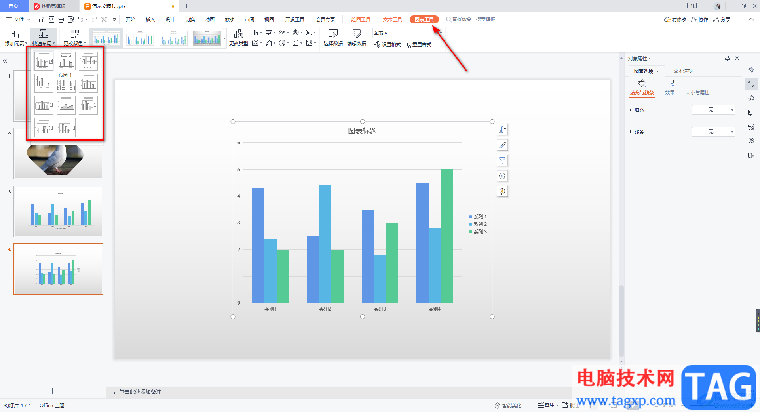Open the chart settings gear button
Viewport: 760px width, 412px height.
tap(502, 176)
